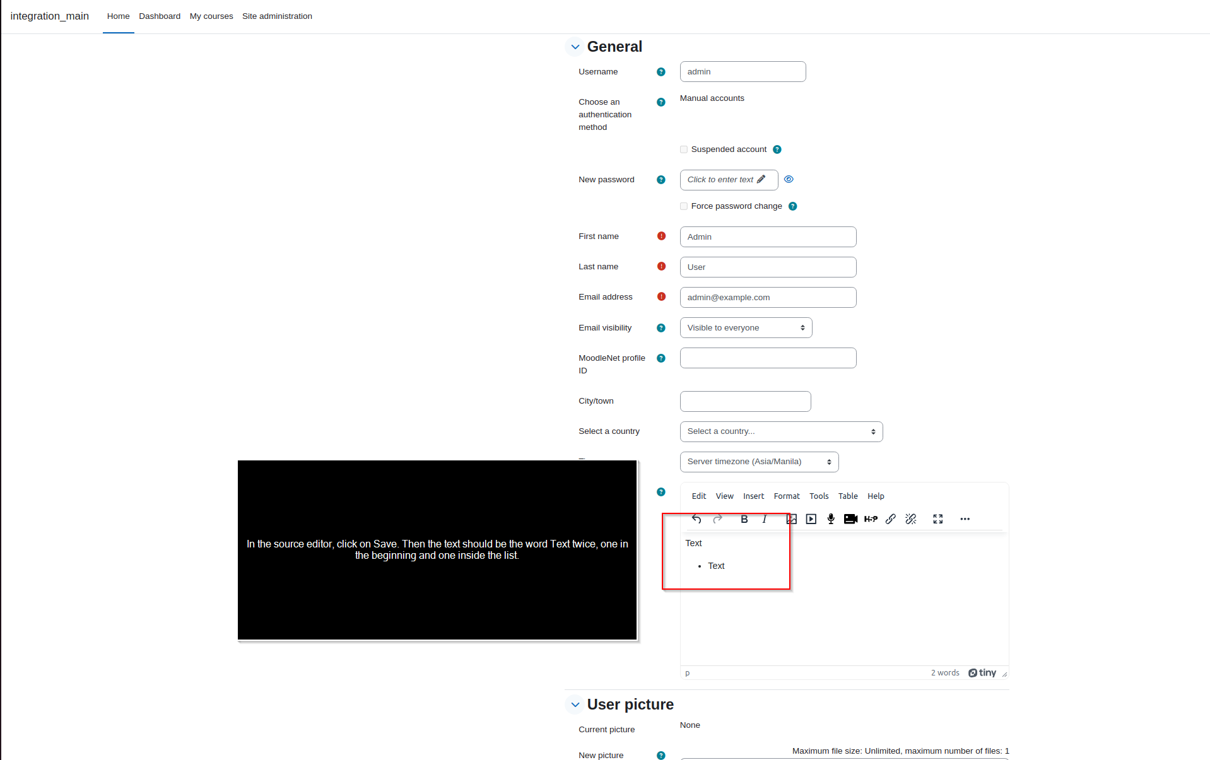Click the integration_main site name
The height and width of the screenshot is (760, 1210).
coord(50,16)
